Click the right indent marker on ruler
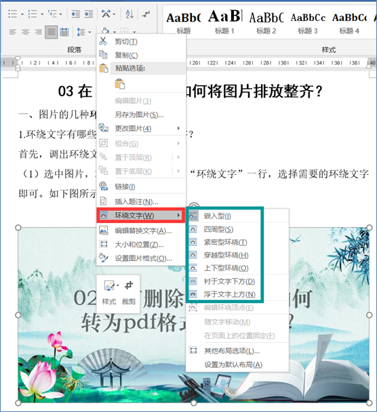This screenshot has height=412, width=377. [x=369, y=66]
